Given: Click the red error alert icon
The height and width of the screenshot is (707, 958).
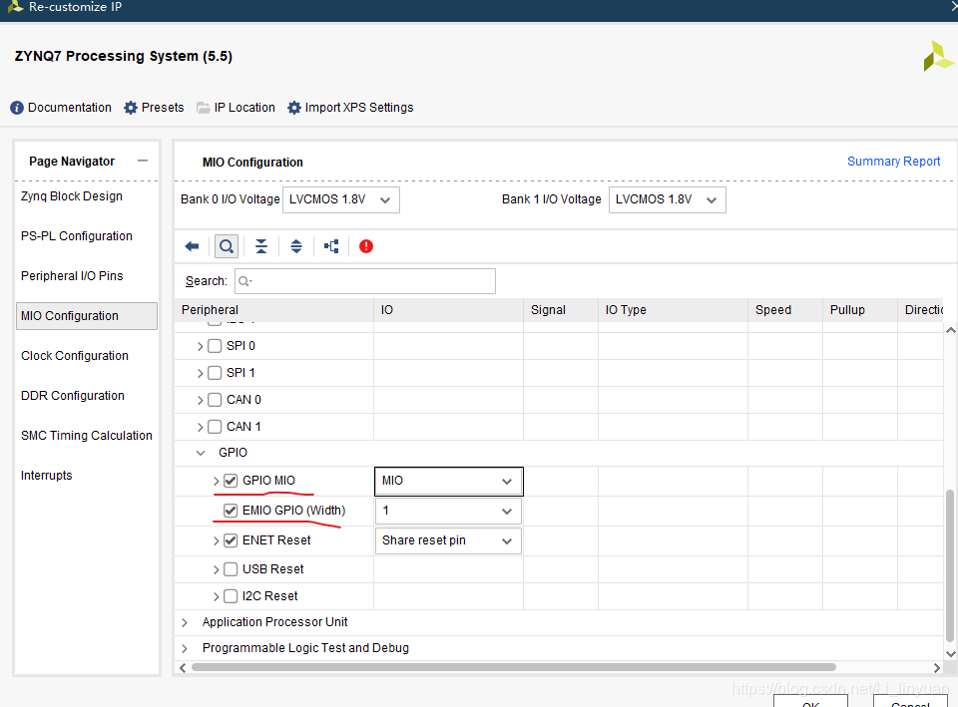Looking at the screenshot, I should (366, 246).
